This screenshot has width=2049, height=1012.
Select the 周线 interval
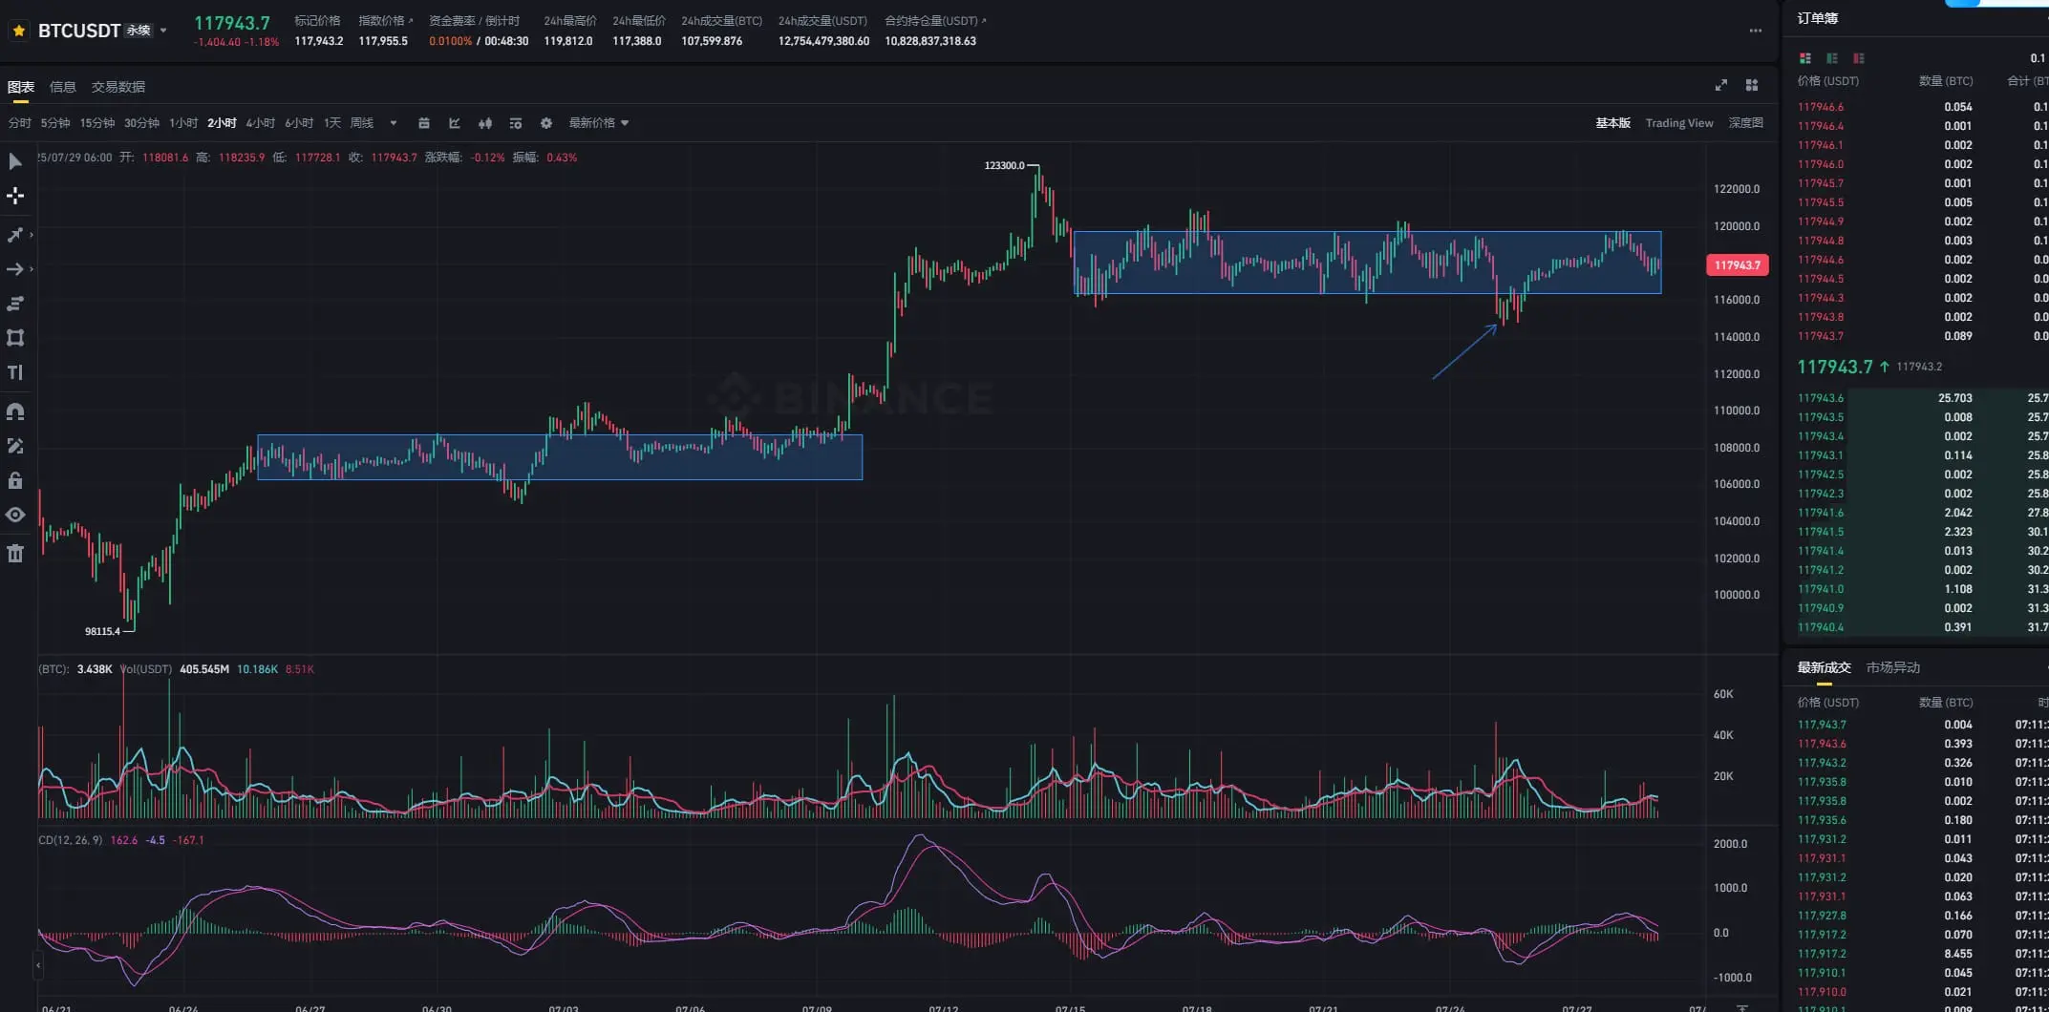pos(362,123)
